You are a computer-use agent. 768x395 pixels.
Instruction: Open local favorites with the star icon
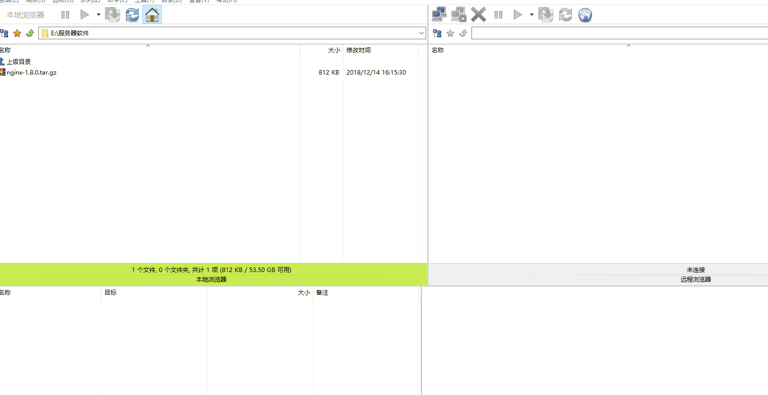pos(18,33)
